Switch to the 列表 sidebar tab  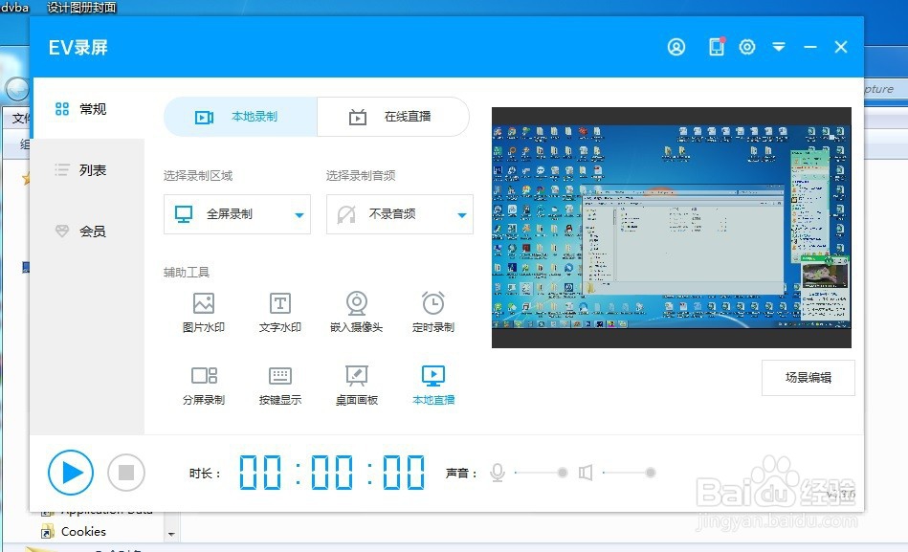tap(89, 169)
